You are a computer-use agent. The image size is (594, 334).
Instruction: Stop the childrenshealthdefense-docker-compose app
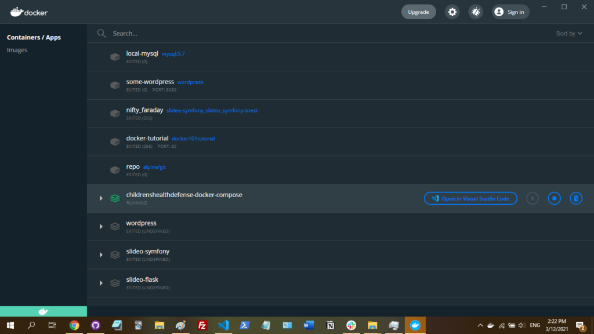tap(554, 198)
